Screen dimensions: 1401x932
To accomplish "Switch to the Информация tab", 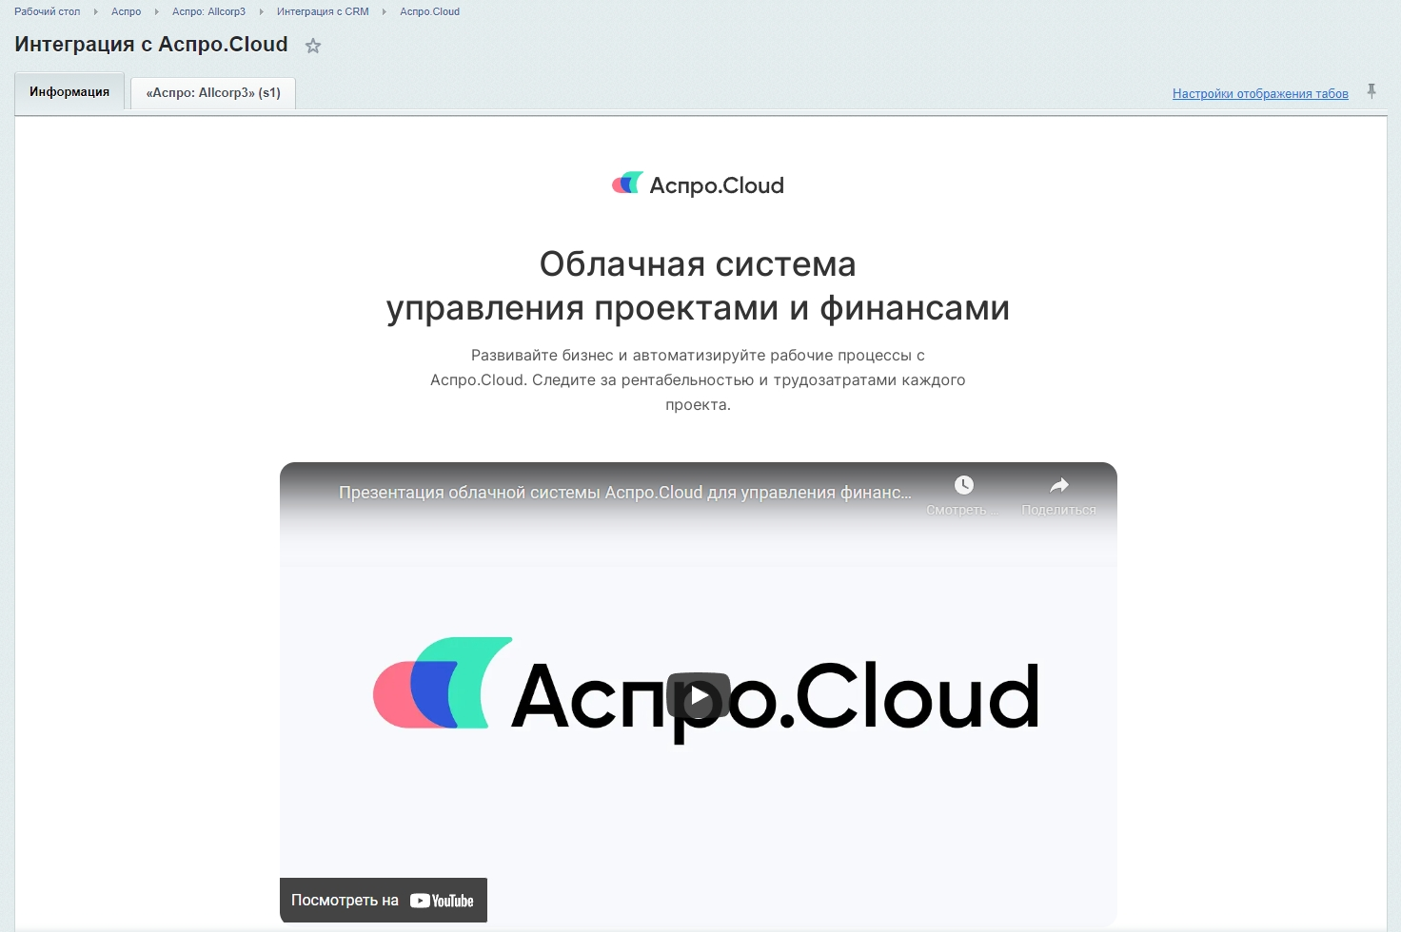I will tap(69, 92).
